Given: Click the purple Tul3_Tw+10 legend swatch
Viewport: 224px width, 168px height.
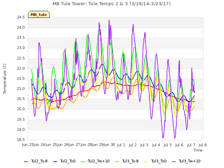Looking at the screenshot, I should point(174,162).
